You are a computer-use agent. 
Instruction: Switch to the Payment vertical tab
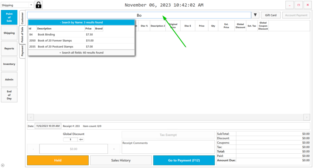coord(22,51)
